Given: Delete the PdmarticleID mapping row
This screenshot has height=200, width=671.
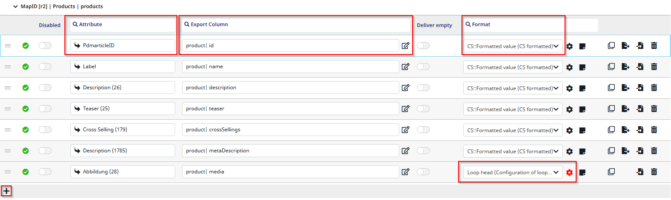Looking at the screenshot, I should pos(654,46).
